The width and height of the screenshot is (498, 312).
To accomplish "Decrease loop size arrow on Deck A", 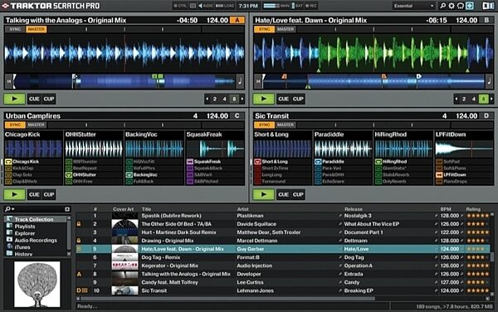I will tap(207, 99).
